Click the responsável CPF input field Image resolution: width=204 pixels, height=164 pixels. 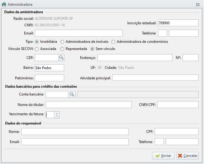[176, 132]
